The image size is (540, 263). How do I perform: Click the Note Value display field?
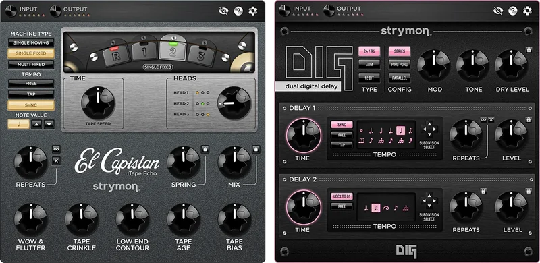pyautogui.click(x=19, y=124)
